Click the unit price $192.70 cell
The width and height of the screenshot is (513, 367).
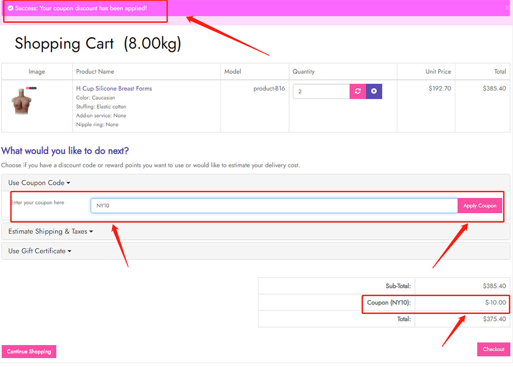(x=440, y=89)
